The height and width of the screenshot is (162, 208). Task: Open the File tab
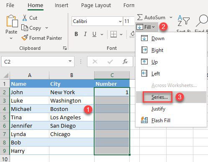point(10,5)
